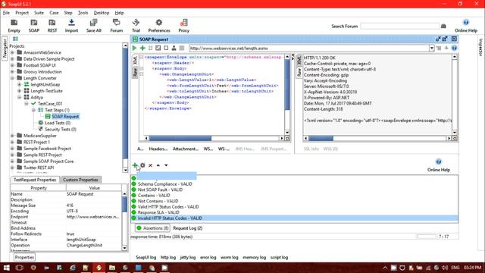Image resolution: width=485 pixels, height=273 pixels.
Task: Open the Trial toolbar icon
Action: pyautogui.click(x=136, y=26)
